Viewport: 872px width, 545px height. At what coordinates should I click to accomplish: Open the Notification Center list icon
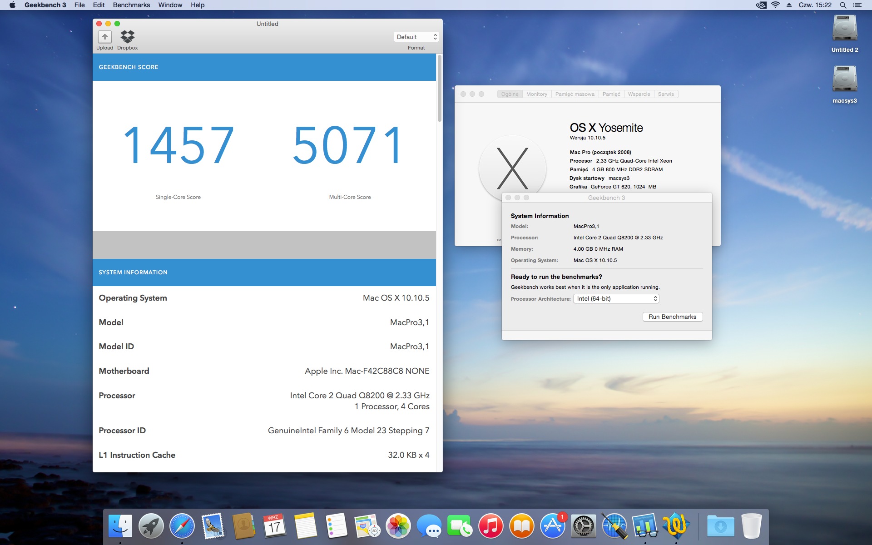(857, 5)
